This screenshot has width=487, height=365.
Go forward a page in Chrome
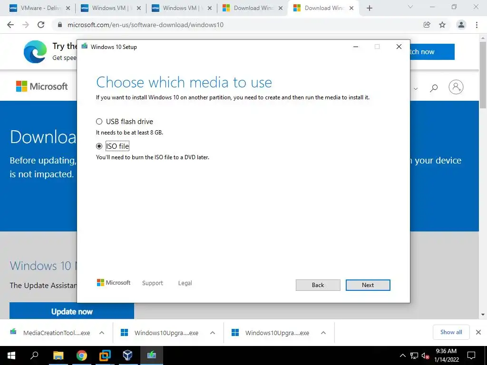click(x=26, y=25)
